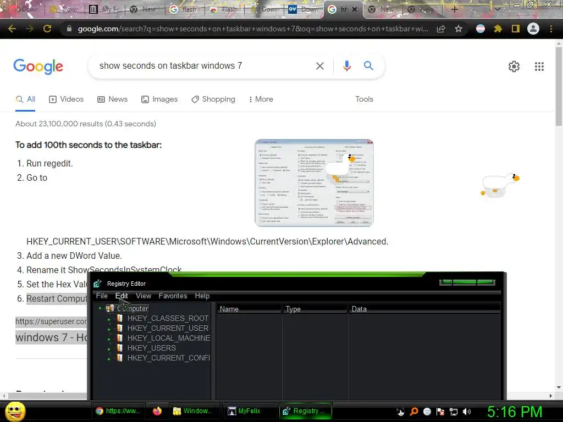Switch to the OV 'Down' tab

pyautogui.click(x=303, y=9)
